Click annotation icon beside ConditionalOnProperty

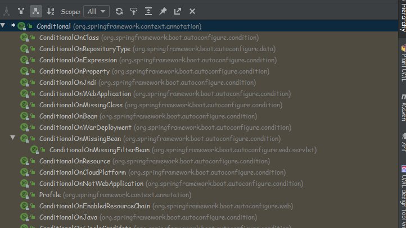coord(25,71)
